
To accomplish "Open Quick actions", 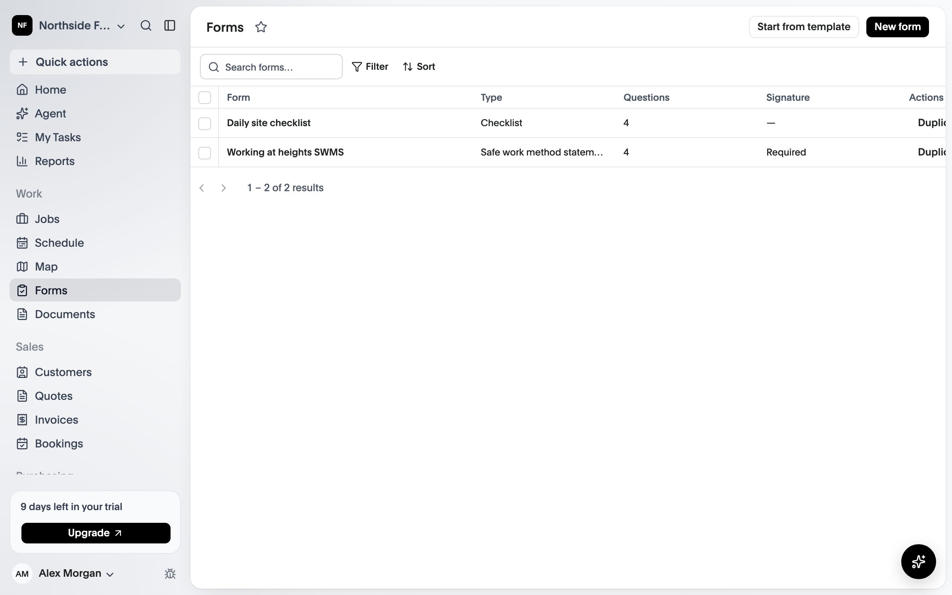I will tap(95, 62).
